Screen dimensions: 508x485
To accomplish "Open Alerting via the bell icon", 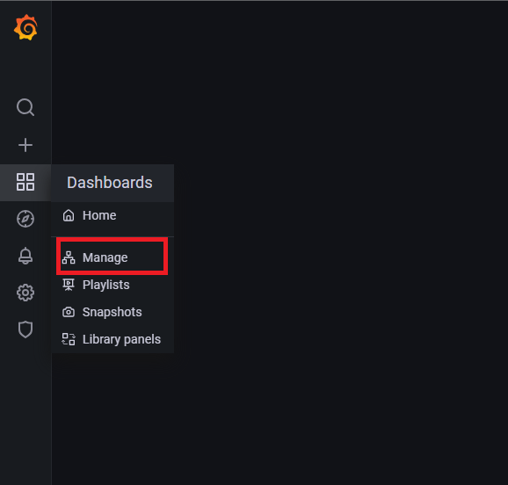I will [25, 256].
